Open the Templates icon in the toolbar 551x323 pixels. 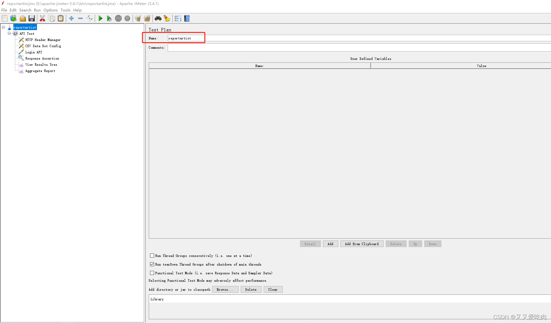click(x=13, y=18)
